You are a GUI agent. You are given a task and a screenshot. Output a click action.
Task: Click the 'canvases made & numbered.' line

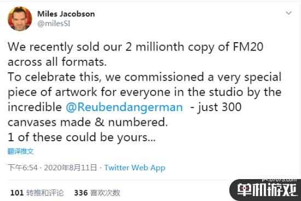coord(88,122)
